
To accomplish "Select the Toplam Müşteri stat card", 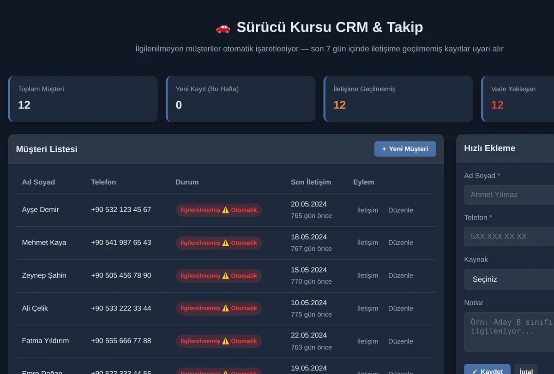I will [x=83, y=99].
